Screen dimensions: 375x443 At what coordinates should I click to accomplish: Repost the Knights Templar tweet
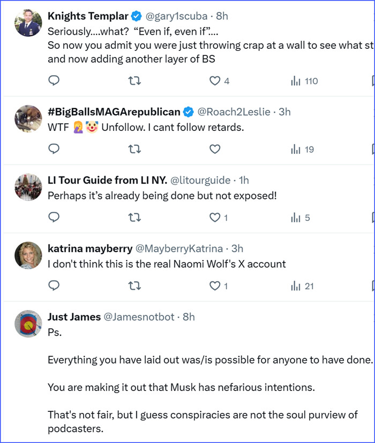point(134,81)
